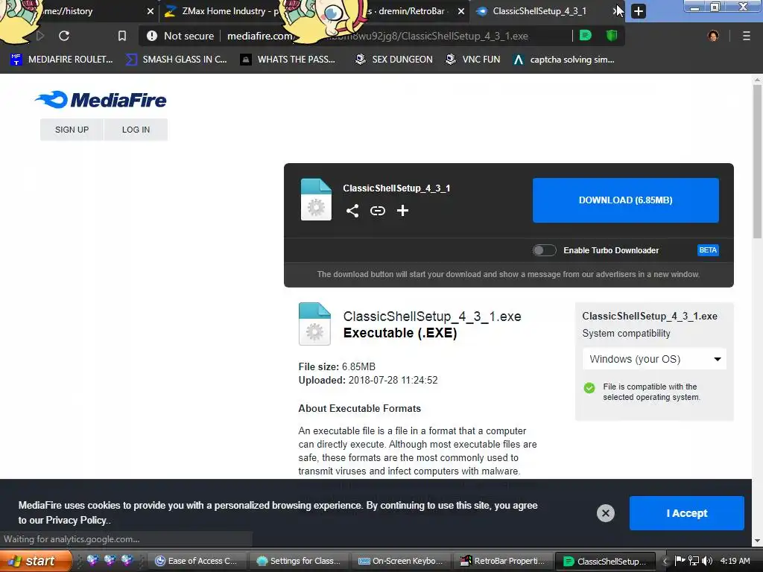Image resolution: width=763 pixels, height=572 pixels.
Task: Open WHATS THE PASS... bookmark
Action: [x=288, y=60]
